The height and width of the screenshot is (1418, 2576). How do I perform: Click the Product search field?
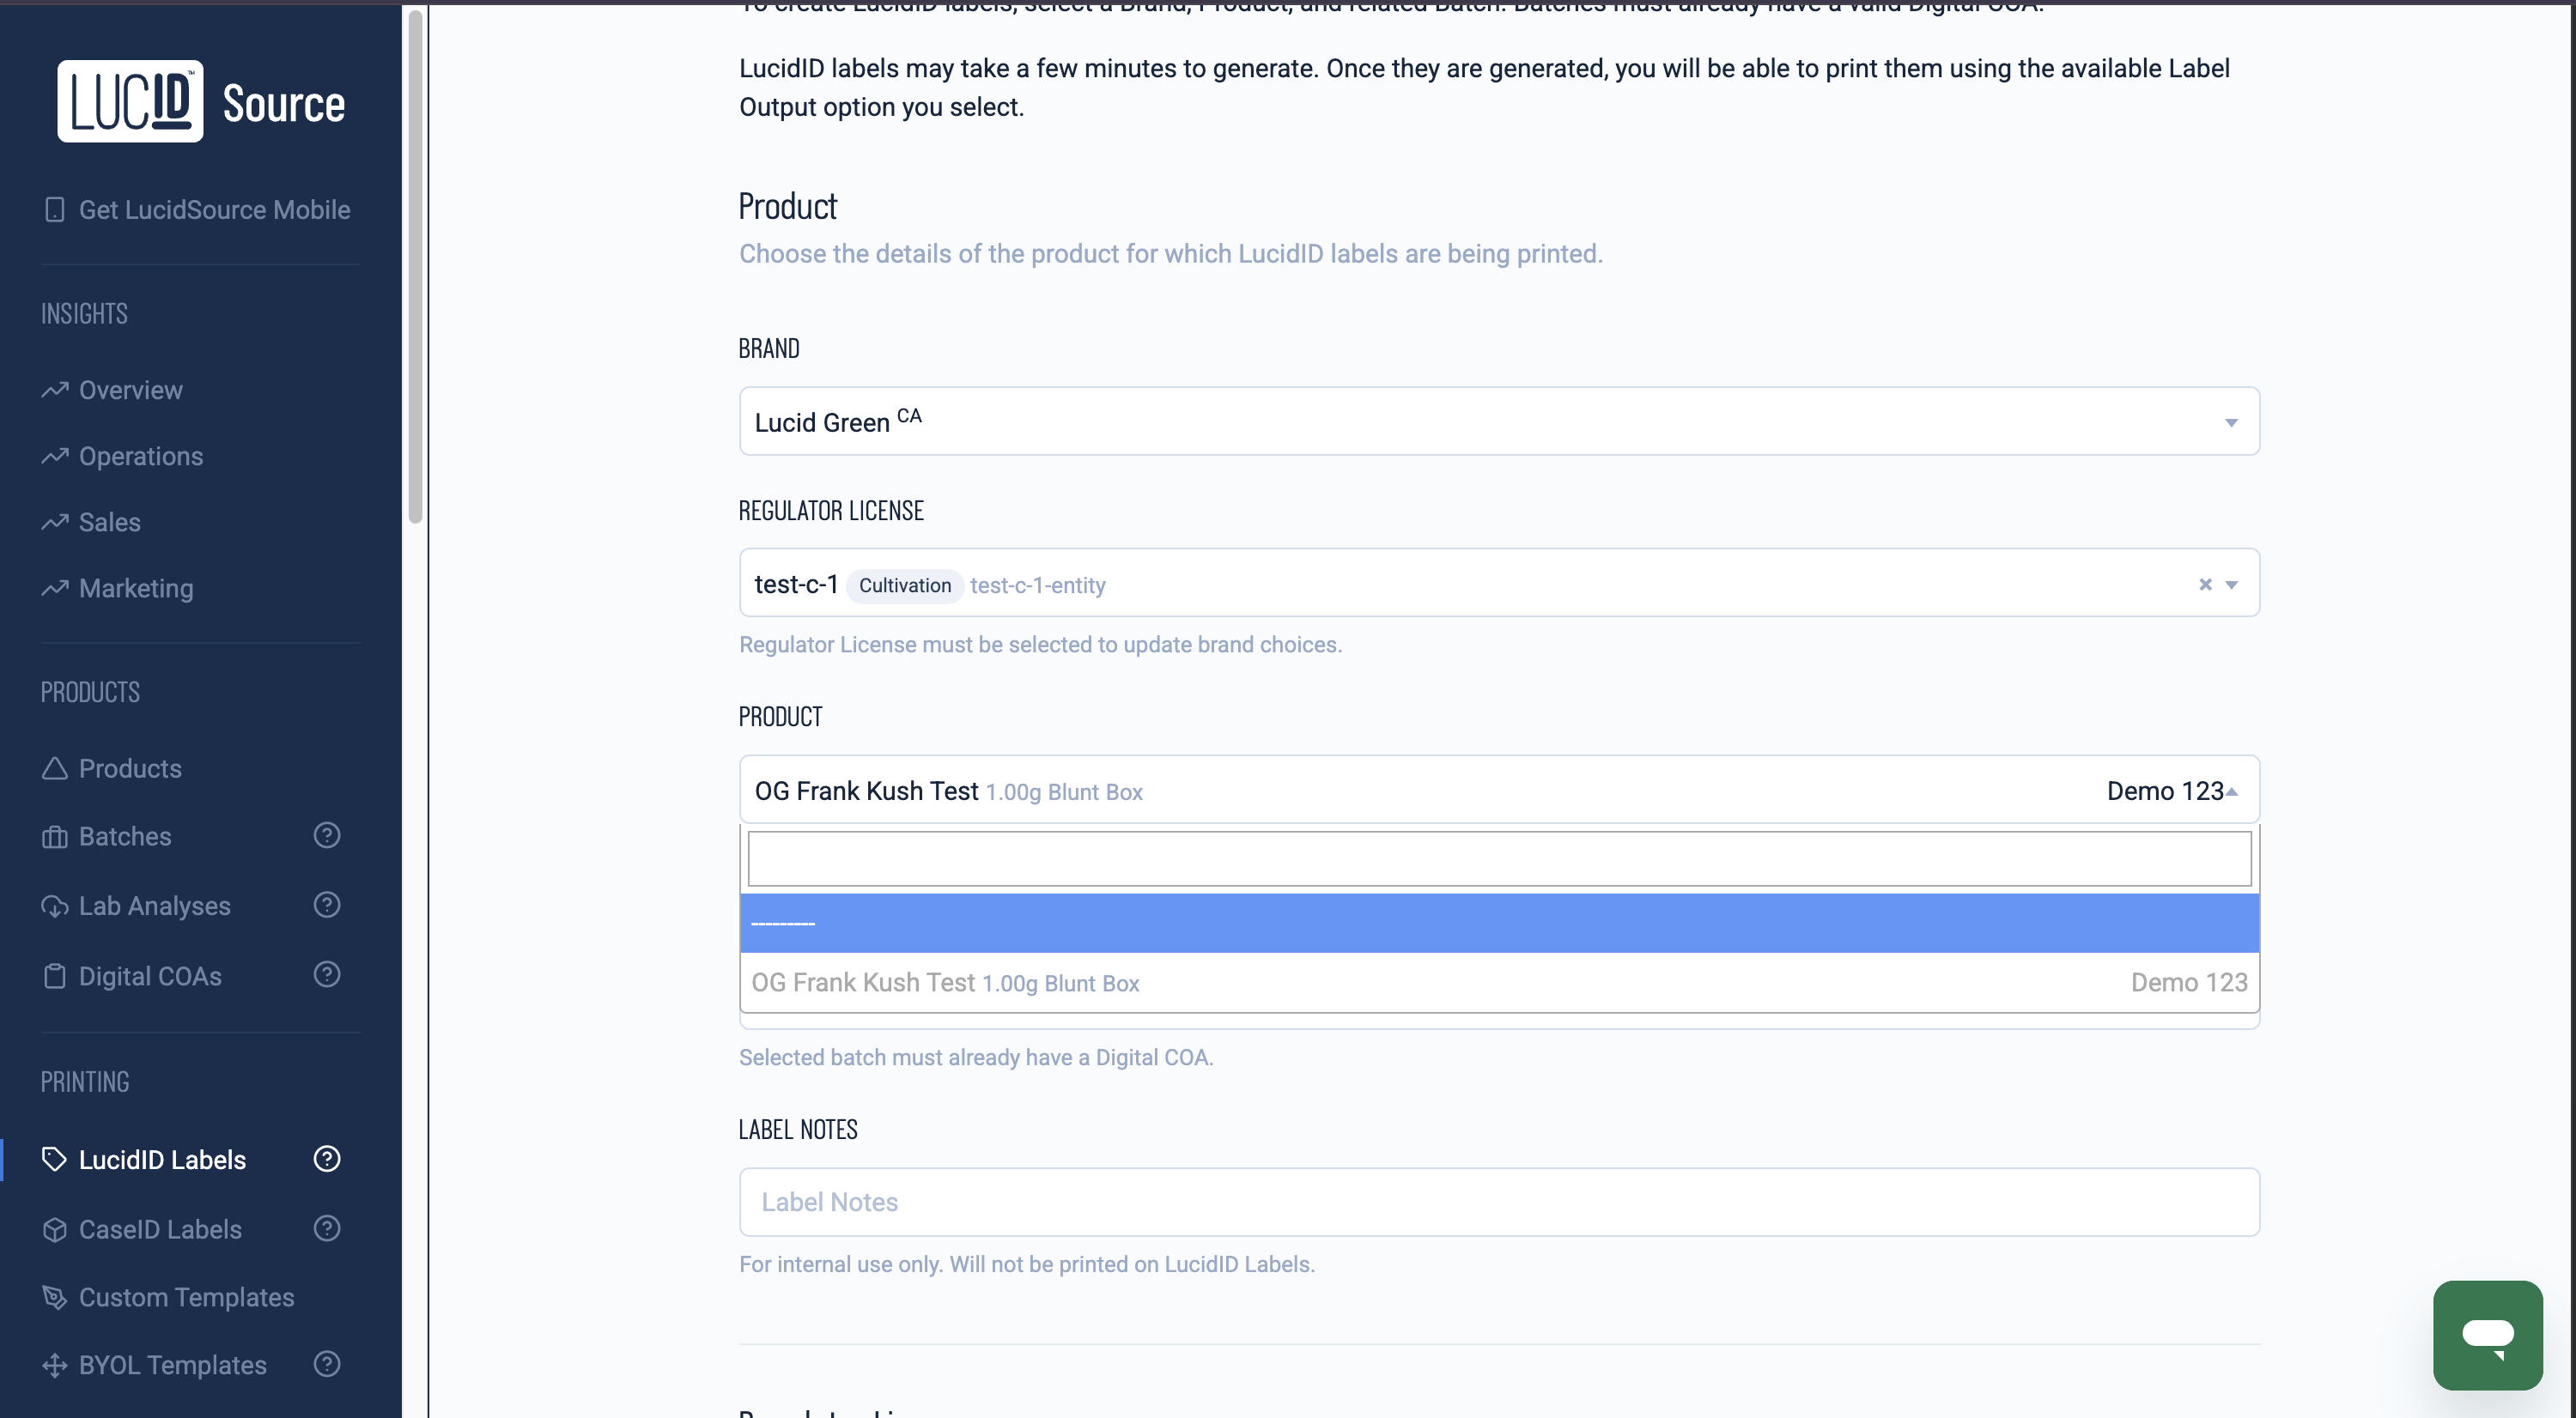coord(1498,858)
